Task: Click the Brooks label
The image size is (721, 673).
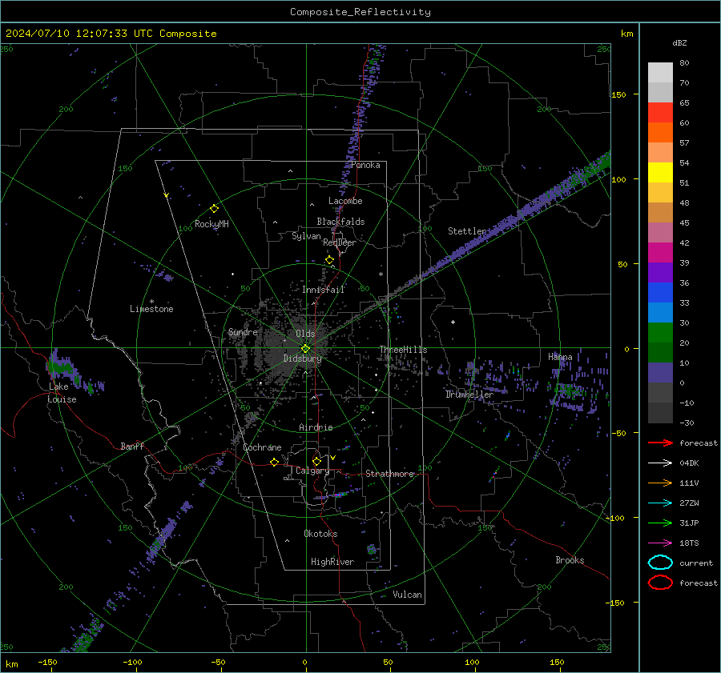Action: tap(570, 560)
